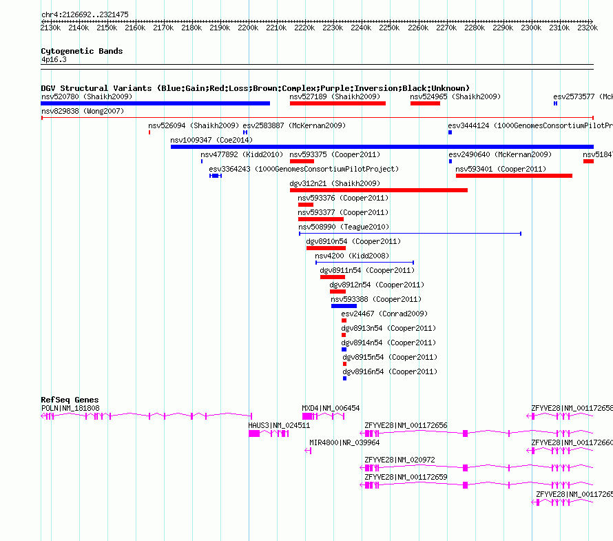This screenshot has width=613, height=541.
Task: Click dgv8914n54 (Cooper2011) label
Action: (x=388, y=343)
